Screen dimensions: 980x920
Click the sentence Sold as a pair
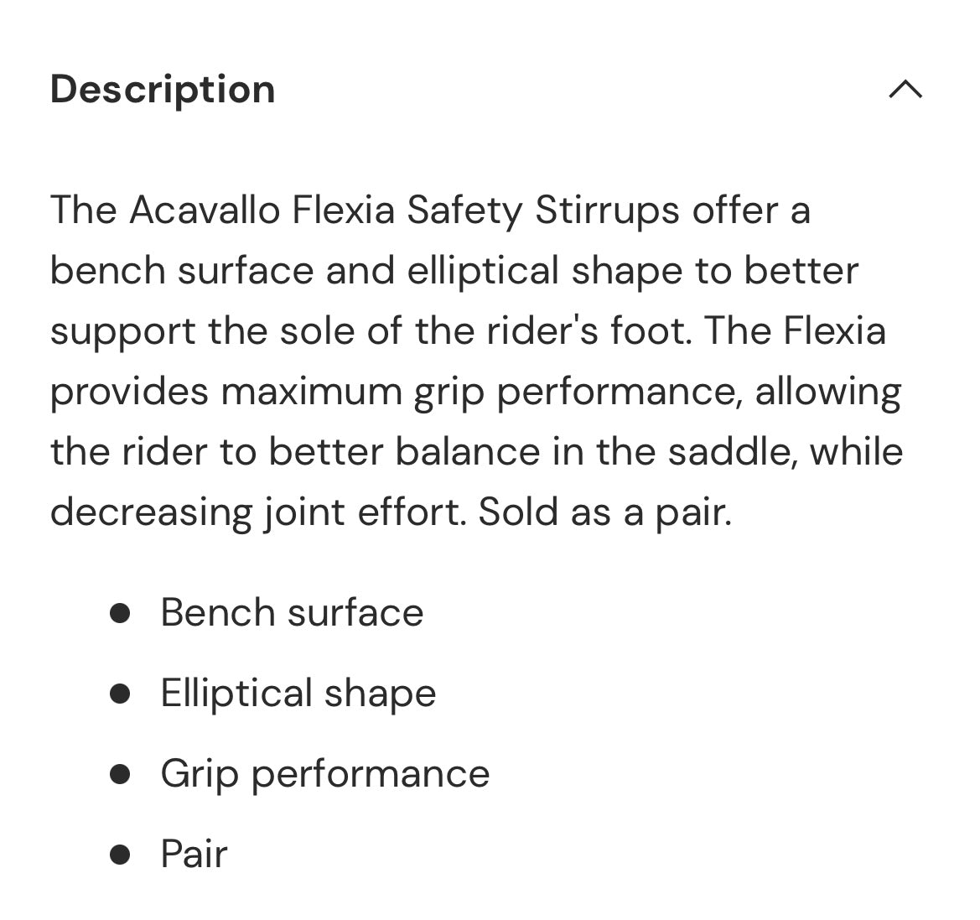coord(605,512)
